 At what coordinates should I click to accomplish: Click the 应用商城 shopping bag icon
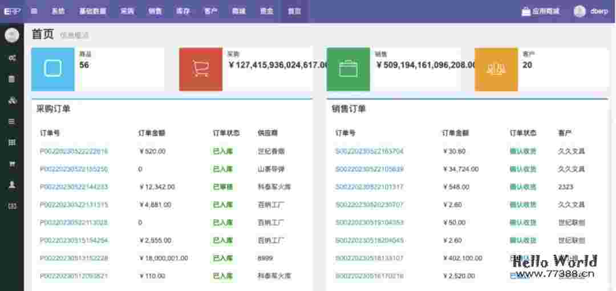[526, 11]
